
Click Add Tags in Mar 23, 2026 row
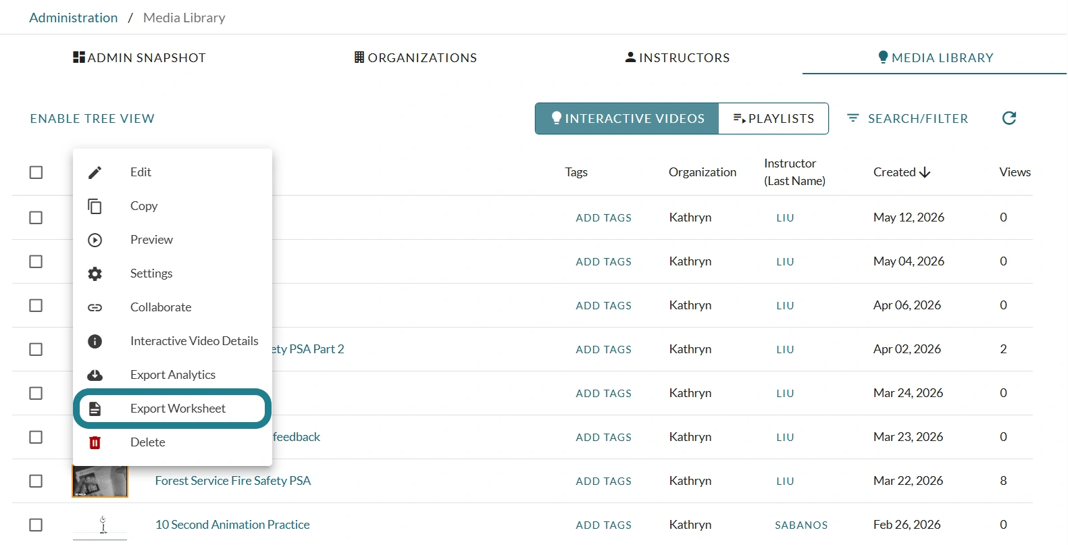tap(604, 437)
